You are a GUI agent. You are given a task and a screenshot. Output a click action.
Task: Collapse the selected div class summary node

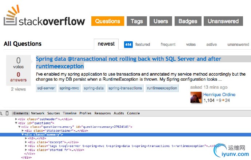click(x=23, y=135)
